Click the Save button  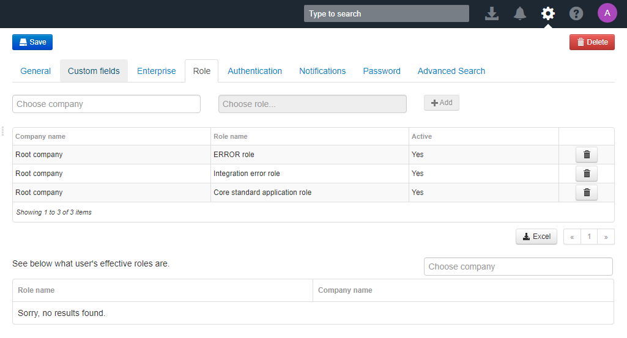[x=32, y=42]
